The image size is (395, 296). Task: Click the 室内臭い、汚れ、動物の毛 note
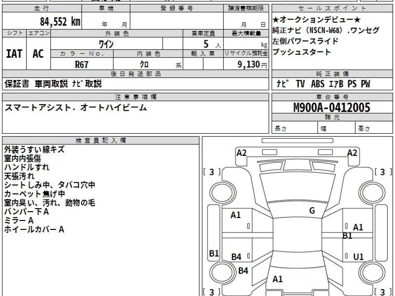(50, 203)
